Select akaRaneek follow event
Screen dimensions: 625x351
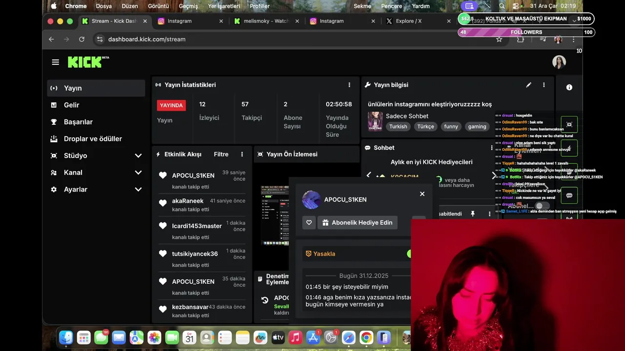click(x=202, y=205)
